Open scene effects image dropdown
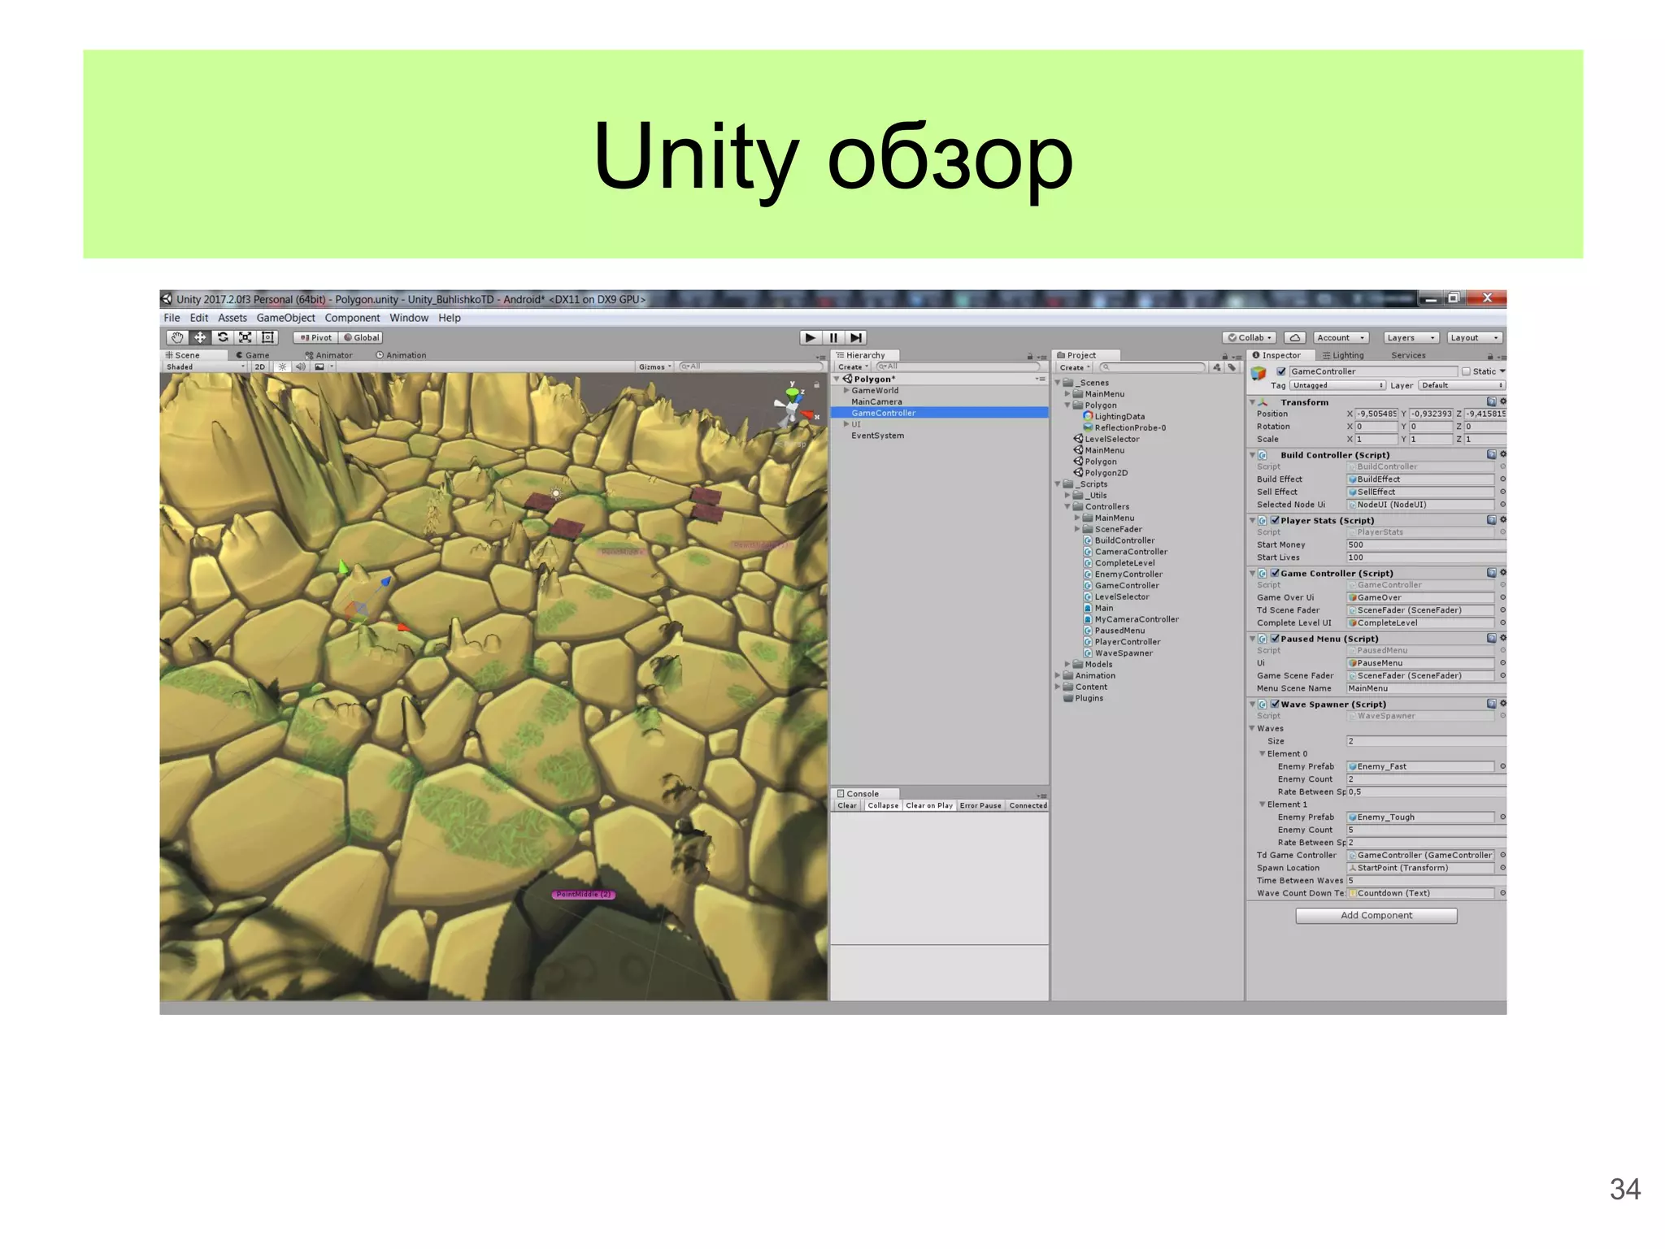This screenshot has width=1665, height=1249. (323, 366)
